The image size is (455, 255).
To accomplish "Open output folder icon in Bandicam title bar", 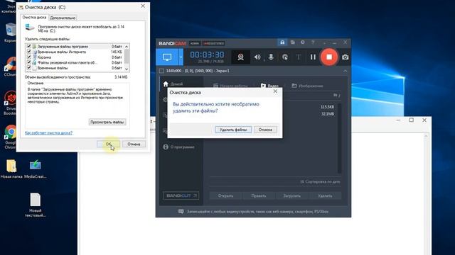I will [x=292, y=42].
